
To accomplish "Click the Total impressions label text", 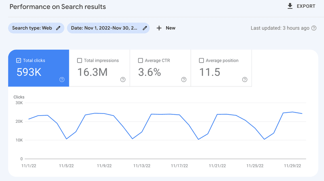I will (101, 61).
